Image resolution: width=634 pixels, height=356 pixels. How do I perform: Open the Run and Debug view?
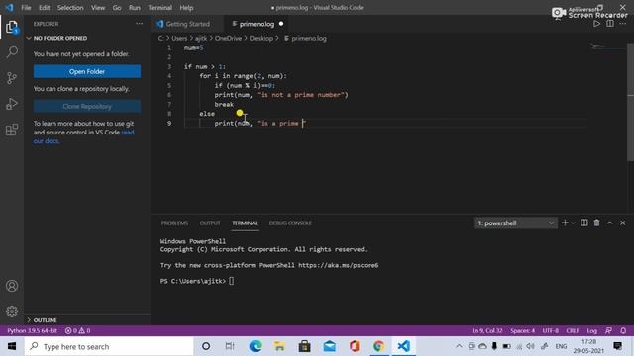[x=12, y=104]
